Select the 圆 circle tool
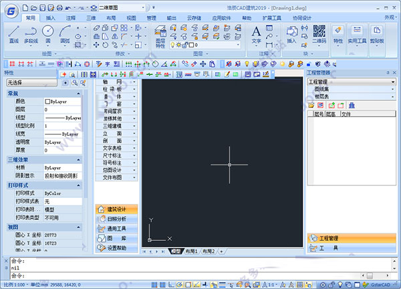Viewport: 401px width, 289px height. pyautogui.click(x=48, y=34)
